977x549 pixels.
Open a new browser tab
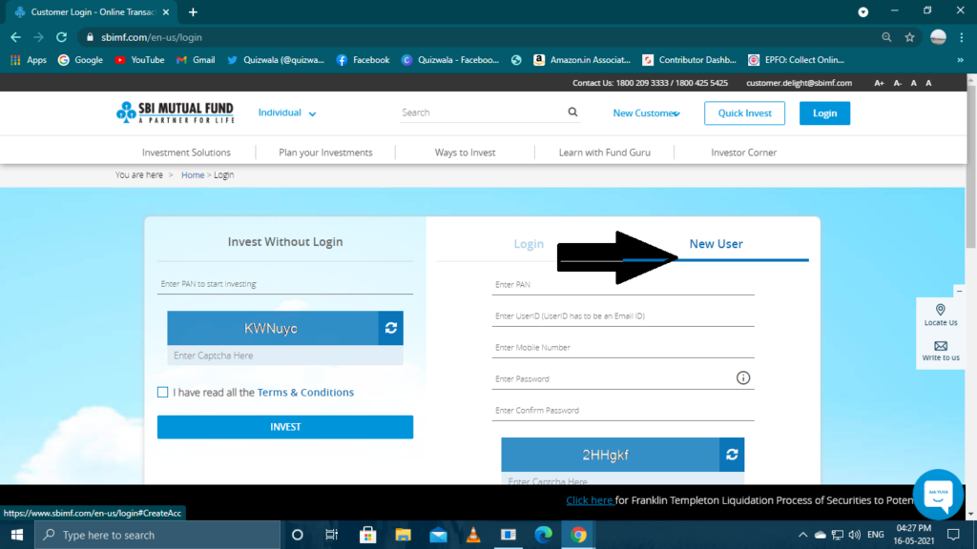[x=193, y=11]
